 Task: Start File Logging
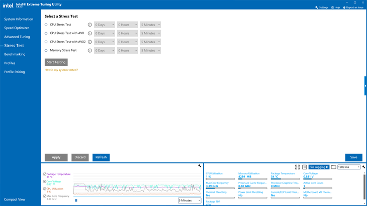[x=319, y=167]
